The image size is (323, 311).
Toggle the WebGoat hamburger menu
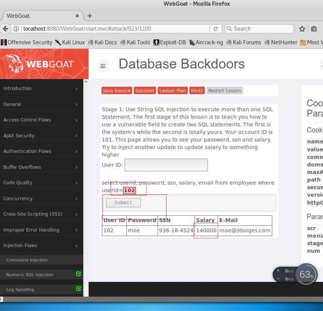(103, 66)
